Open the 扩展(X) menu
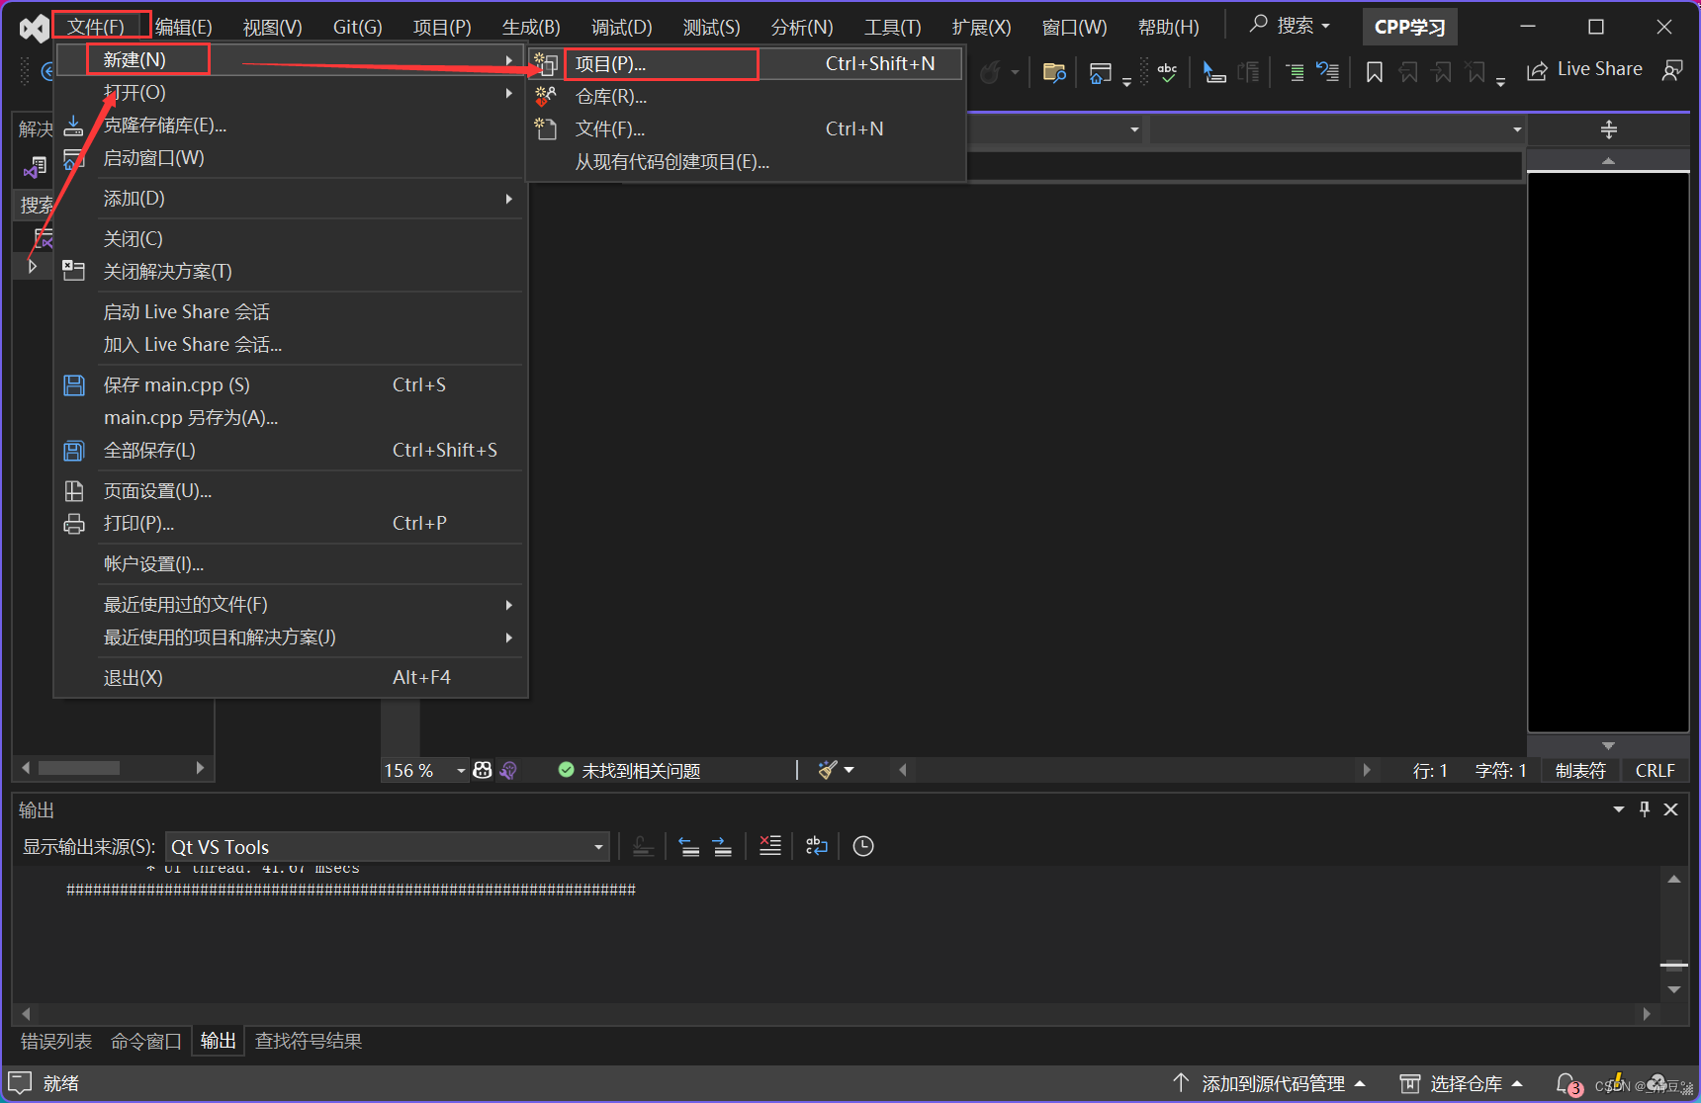This screenshot has height=1103, width=1701. (981, 27)
